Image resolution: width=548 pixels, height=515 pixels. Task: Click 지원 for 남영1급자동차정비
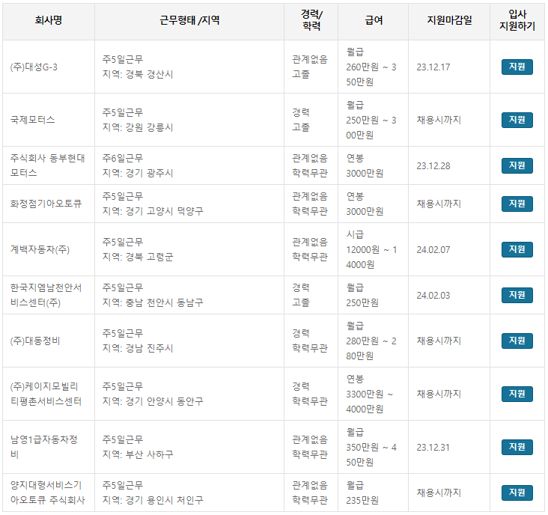point(517,447)
